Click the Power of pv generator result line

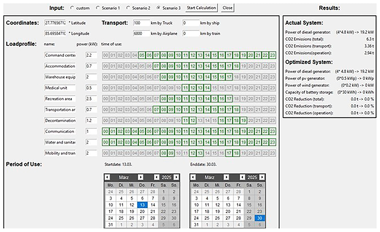[329, 78]
